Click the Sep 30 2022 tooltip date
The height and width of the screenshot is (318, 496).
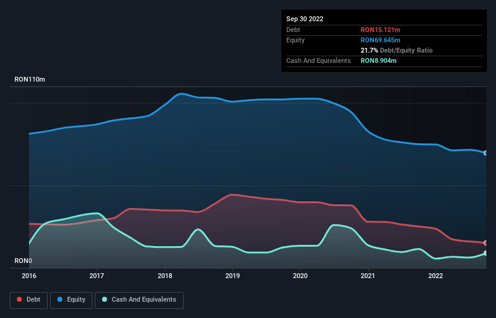coord(304,19)
